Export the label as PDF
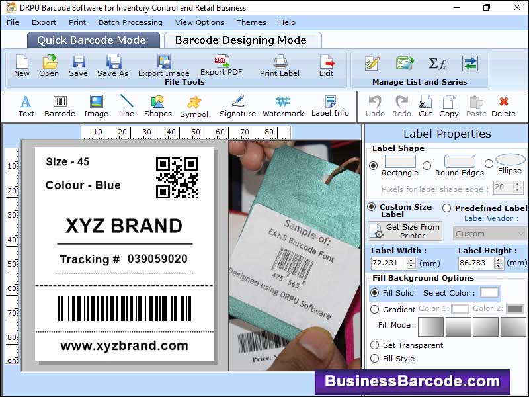Image resolution: width=529 pixels, height=397 pixels. click(220, 64)
